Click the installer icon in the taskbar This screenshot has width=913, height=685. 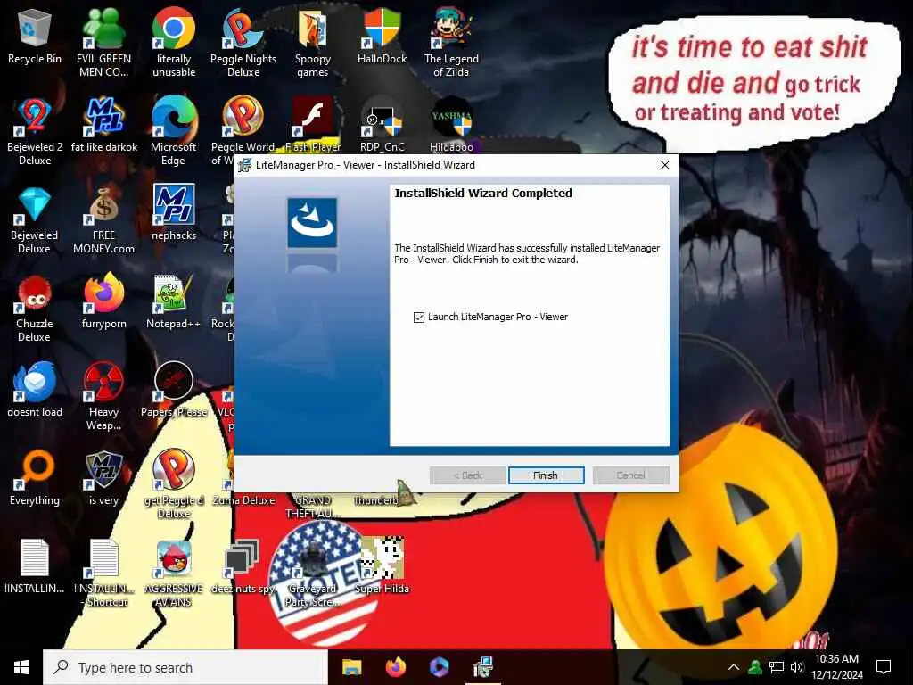tap(483, 667)
